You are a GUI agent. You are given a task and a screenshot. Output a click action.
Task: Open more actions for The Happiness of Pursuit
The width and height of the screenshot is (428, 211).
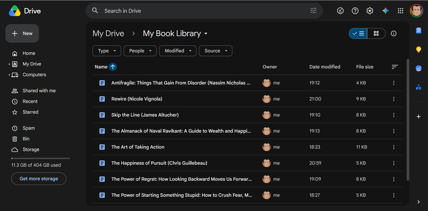click(394, 163)
